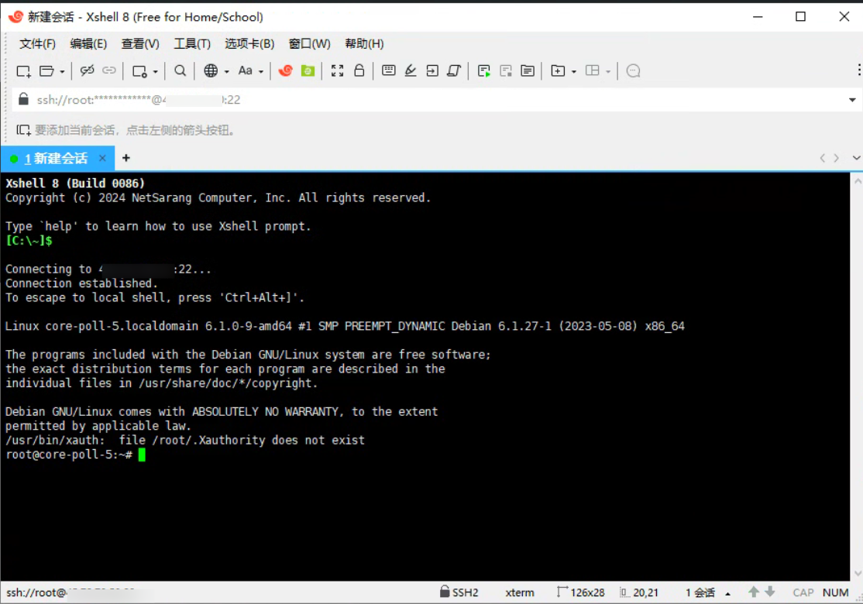The height and width of the screenshot is (604, 863).
Task: Open the session count arrow in status bar
Action: 727,593
